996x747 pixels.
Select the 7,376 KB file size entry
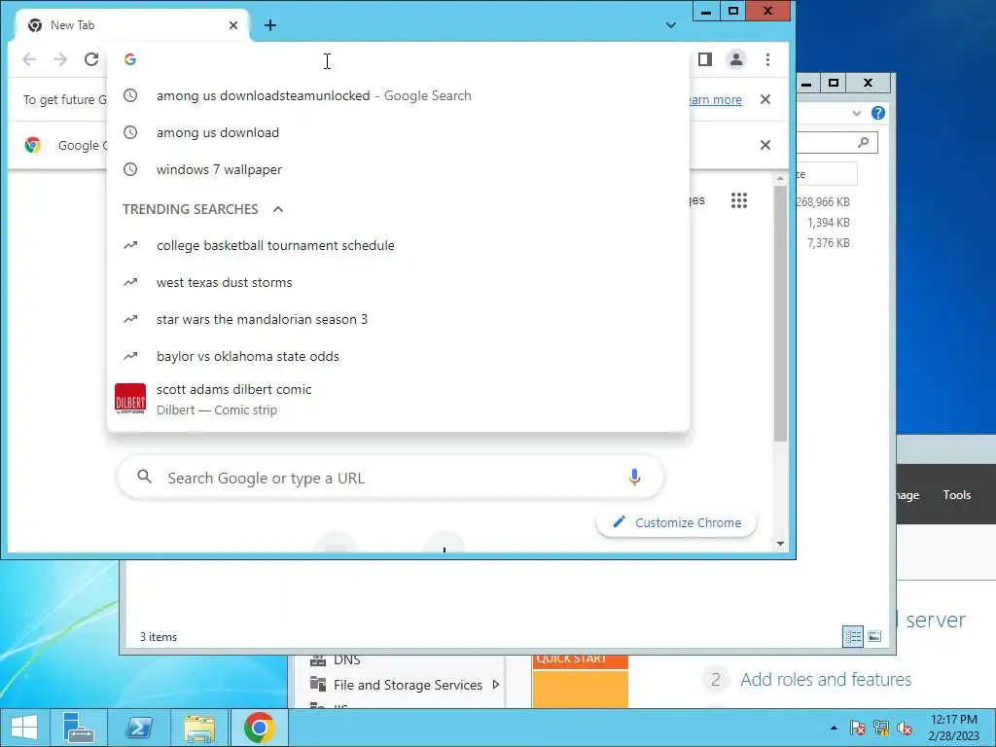(x=829, y=242)
